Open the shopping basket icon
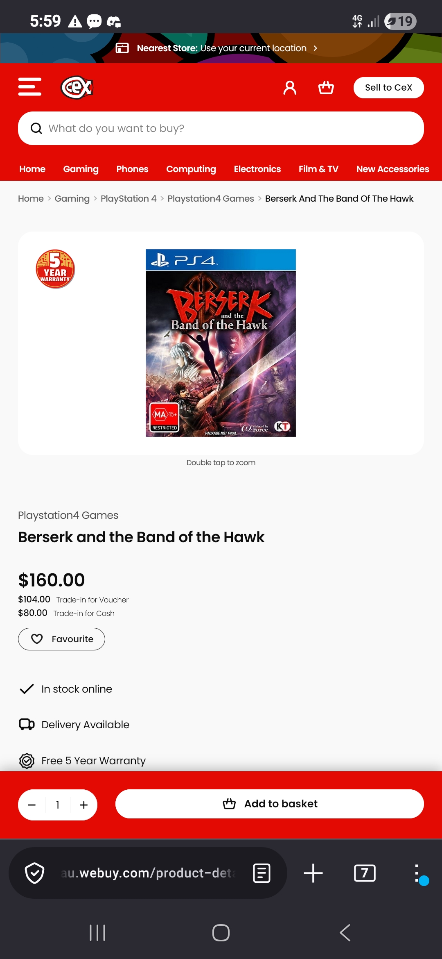Viewport: 442px width, 959px height. [326, 87]
